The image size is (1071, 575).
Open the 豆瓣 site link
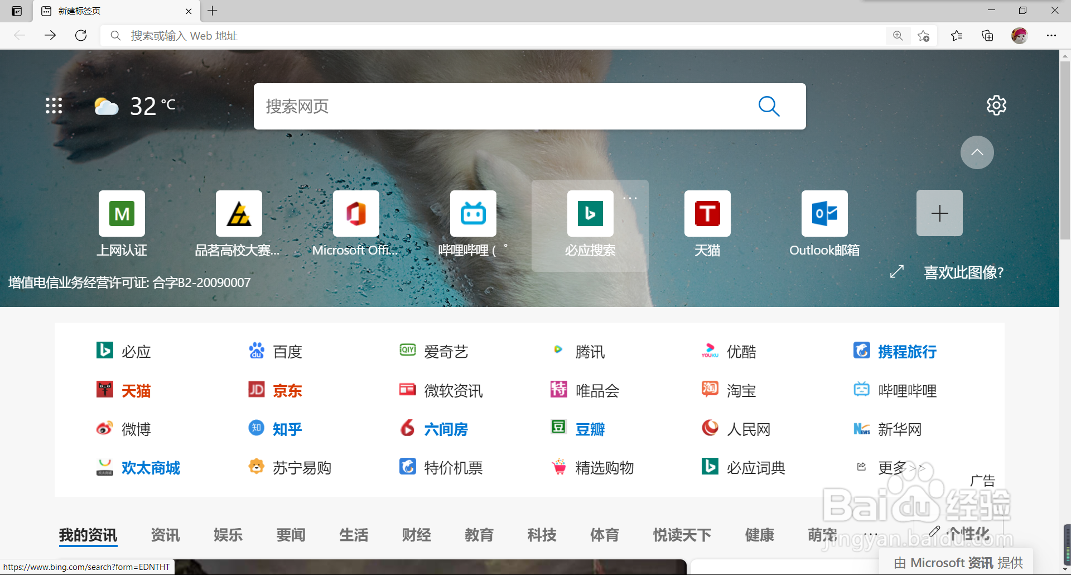(x=578, y=429)
